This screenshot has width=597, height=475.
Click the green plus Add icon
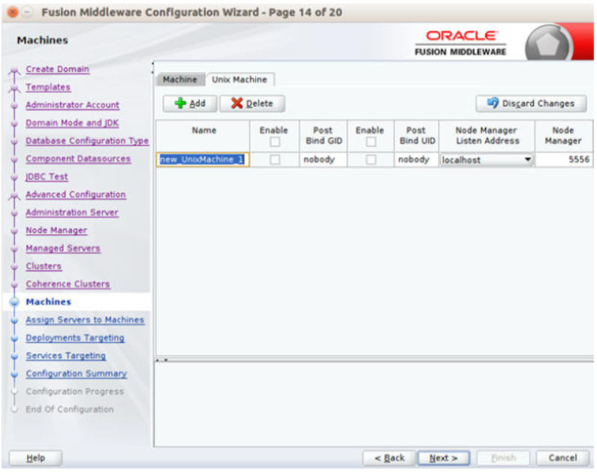coord(180,104)
